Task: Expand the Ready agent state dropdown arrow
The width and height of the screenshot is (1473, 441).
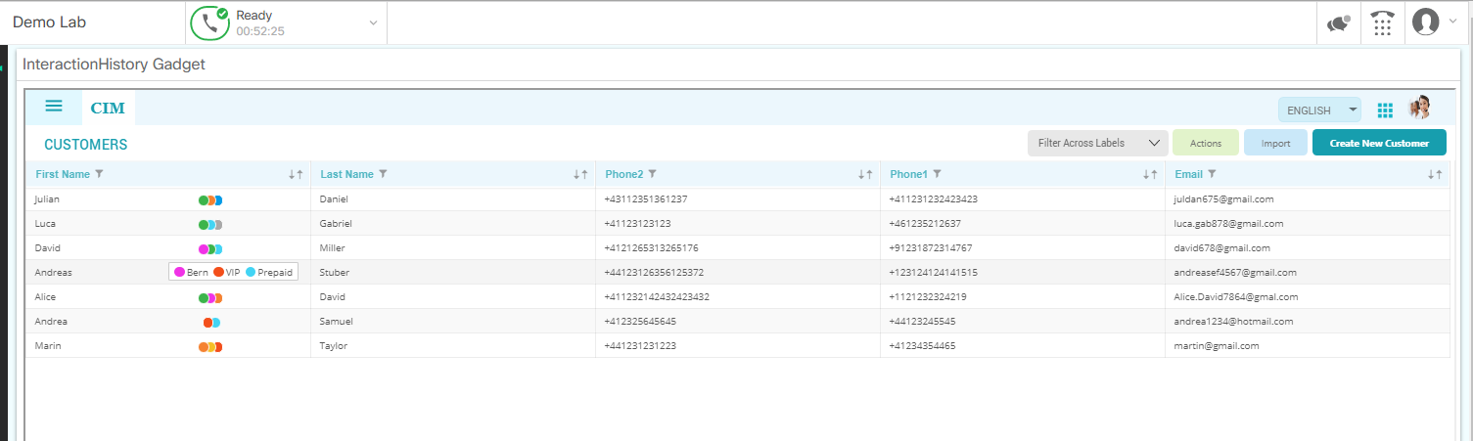Action: pos(373,23)
